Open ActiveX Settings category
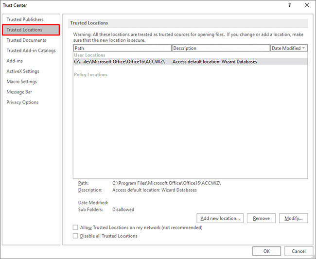Screen dimensions: 316x259 (23, 71)
